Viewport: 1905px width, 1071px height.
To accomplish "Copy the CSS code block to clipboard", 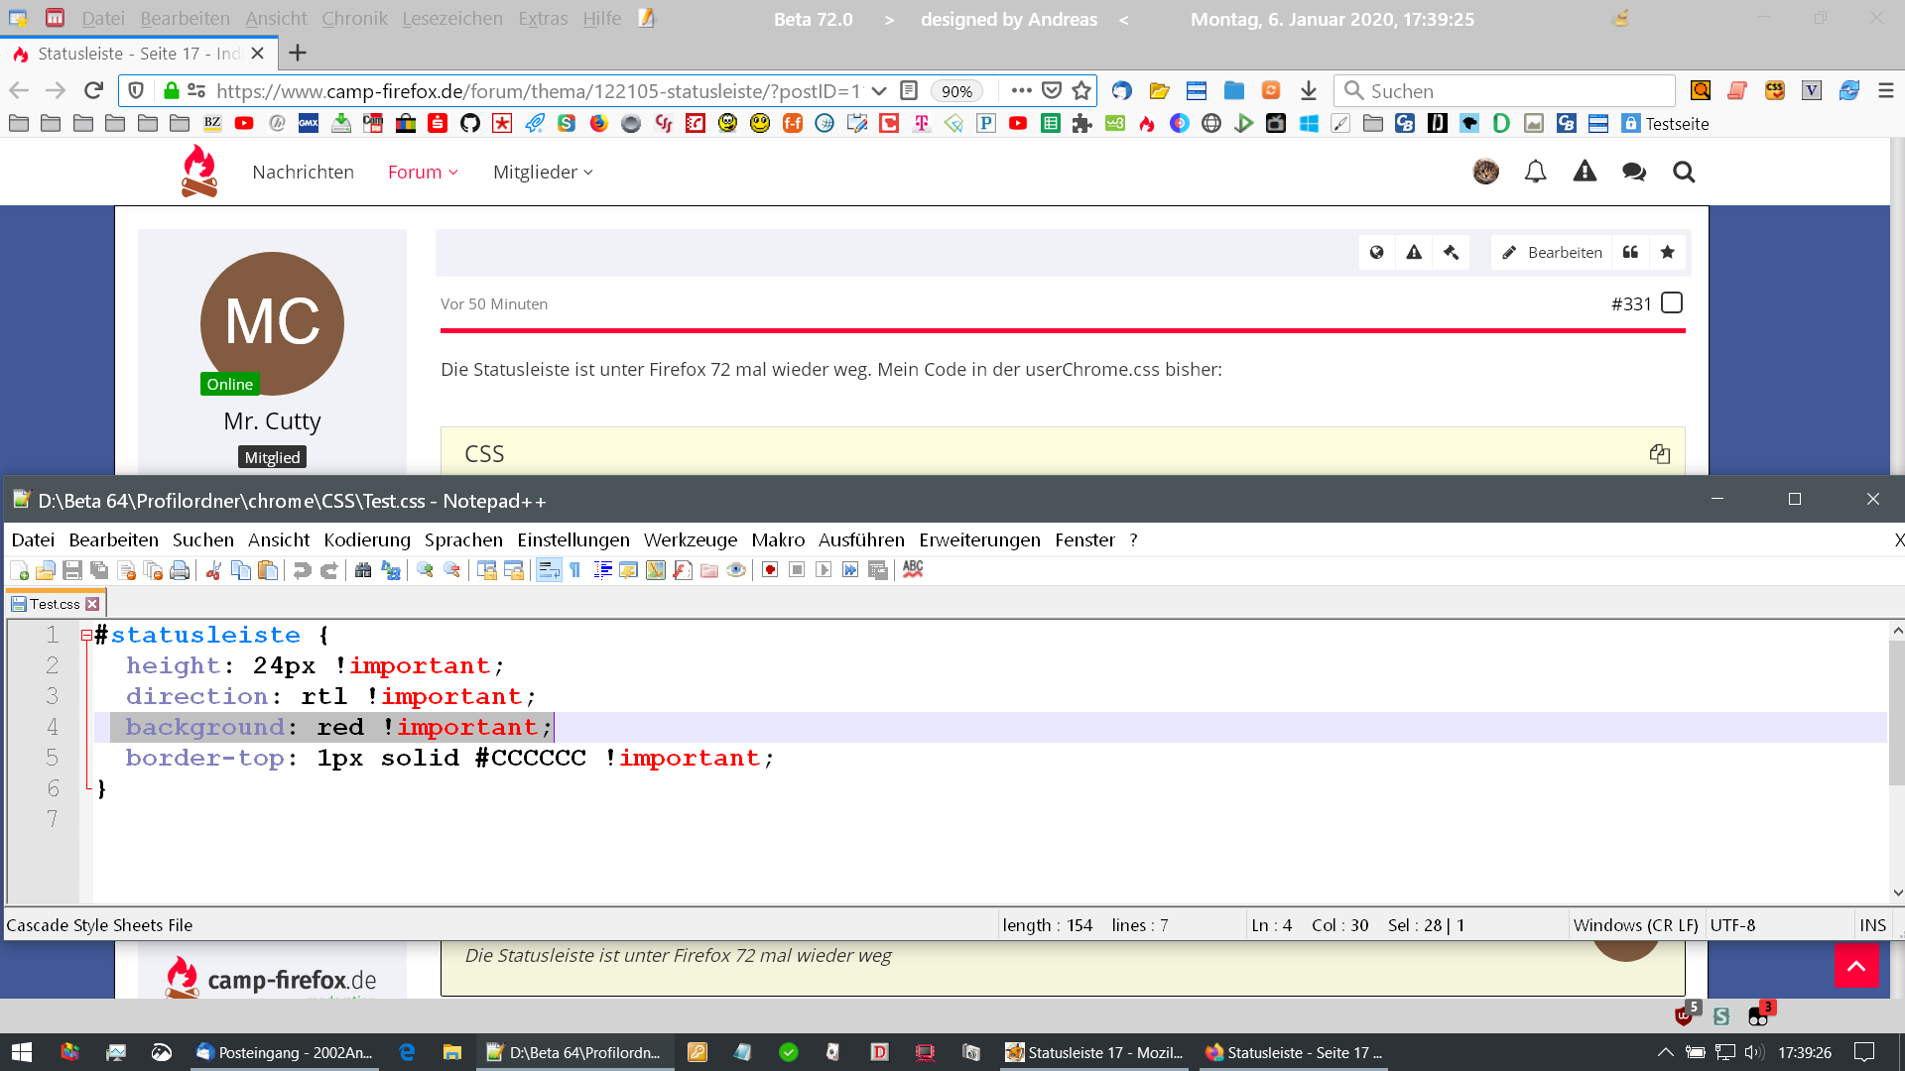I will [1659, 454].
